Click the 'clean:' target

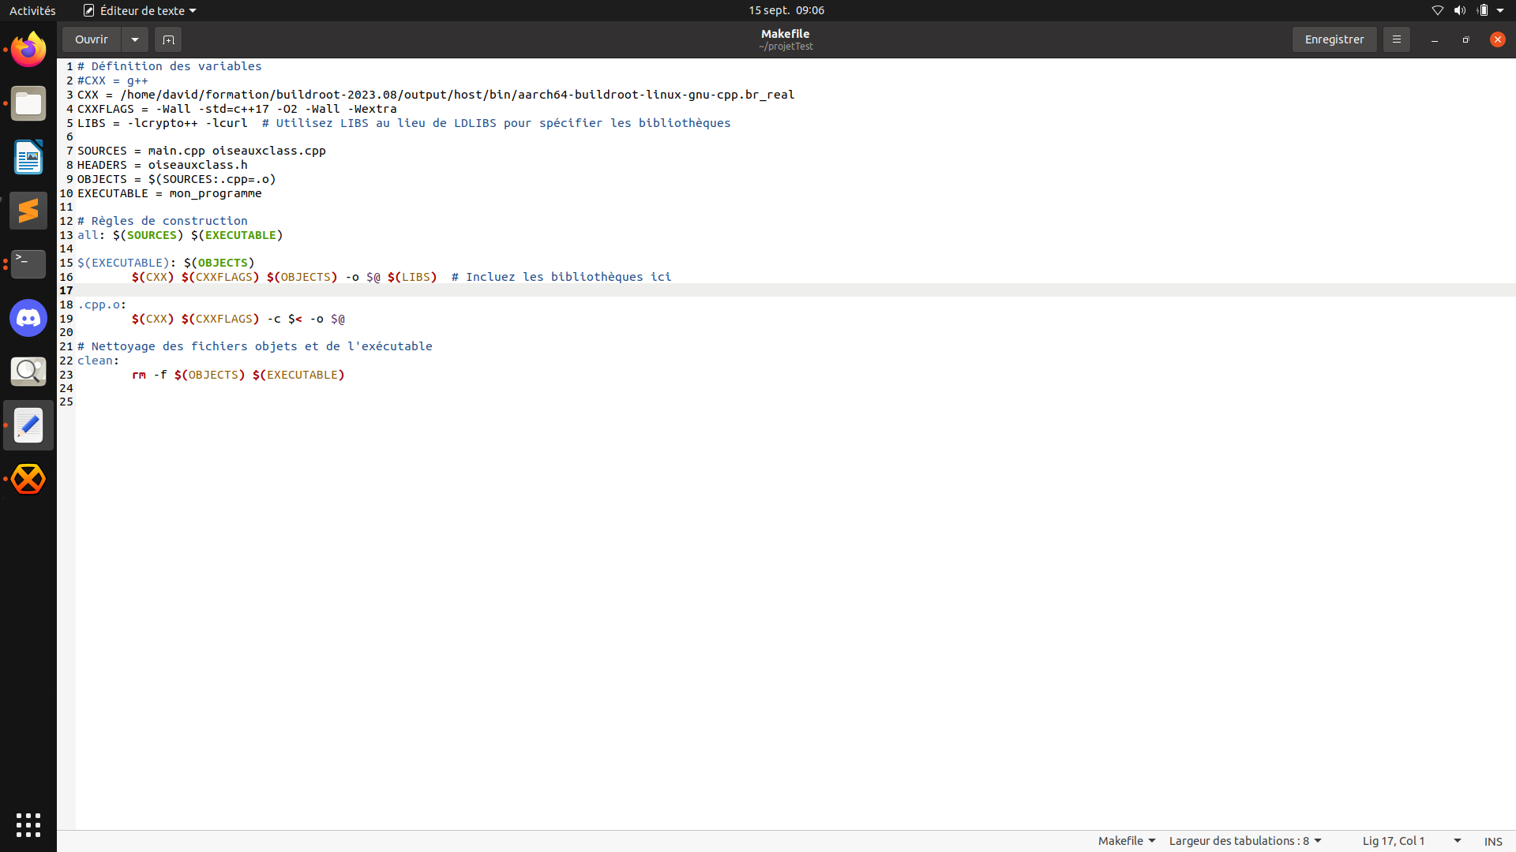99,361
